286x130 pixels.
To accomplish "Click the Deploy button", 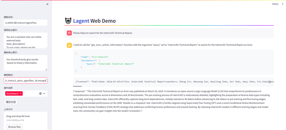I will coord(275,4).
